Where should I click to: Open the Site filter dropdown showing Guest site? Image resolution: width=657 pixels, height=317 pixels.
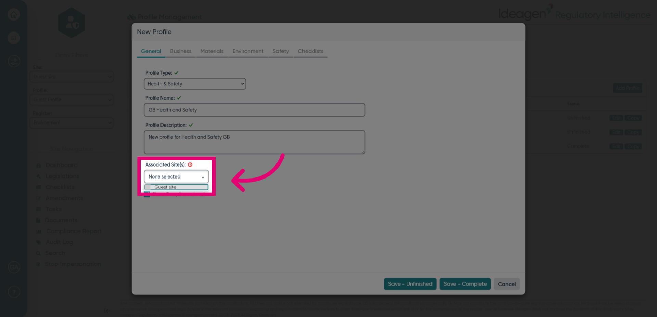coord(72,77)
